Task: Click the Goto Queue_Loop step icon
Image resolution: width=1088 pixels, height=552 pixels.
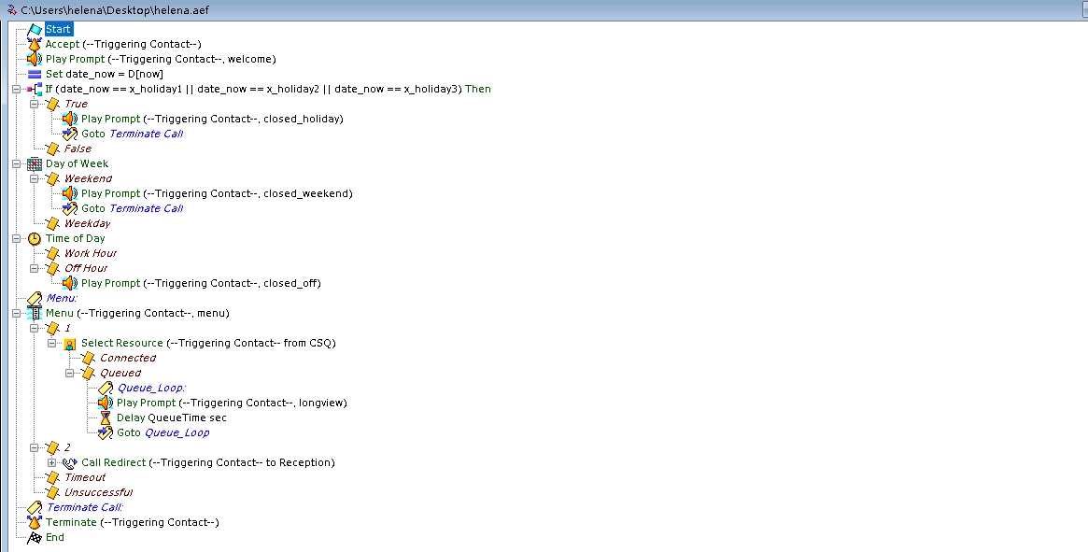Action: click(106, 432)
